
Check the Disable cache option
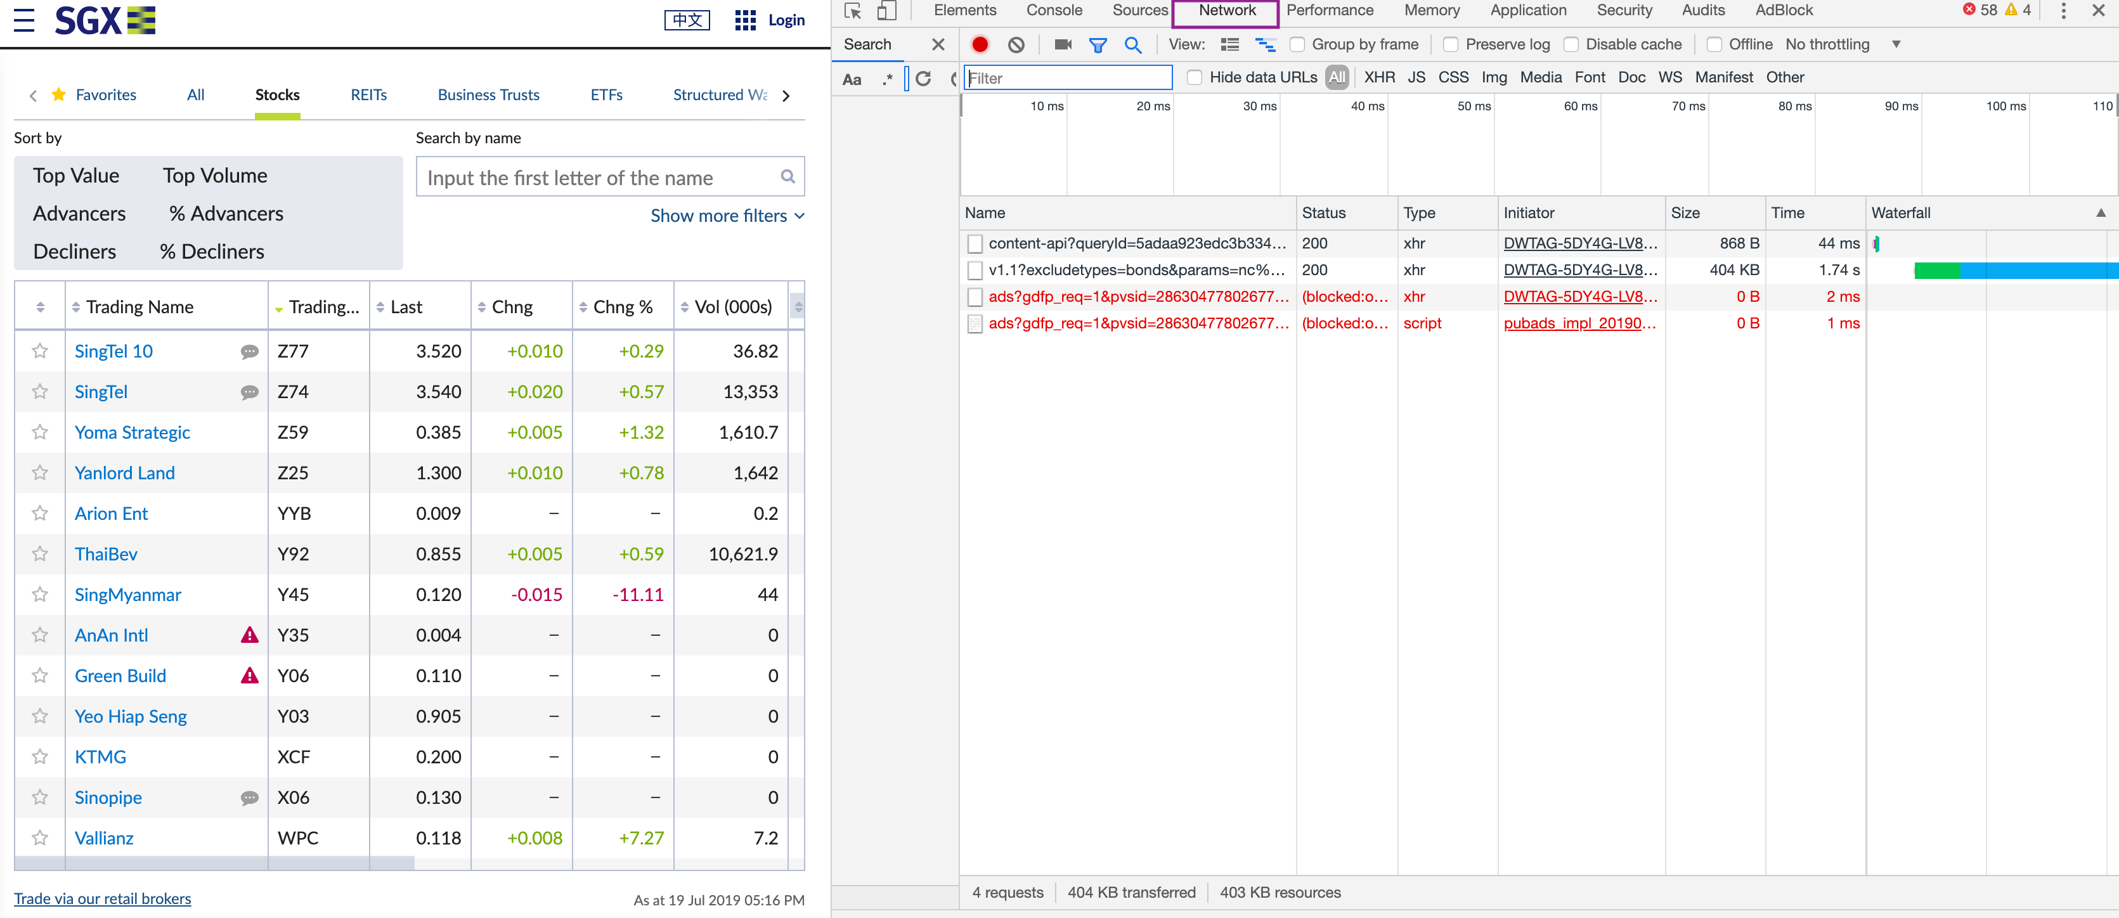click(x=1571, y=44)
